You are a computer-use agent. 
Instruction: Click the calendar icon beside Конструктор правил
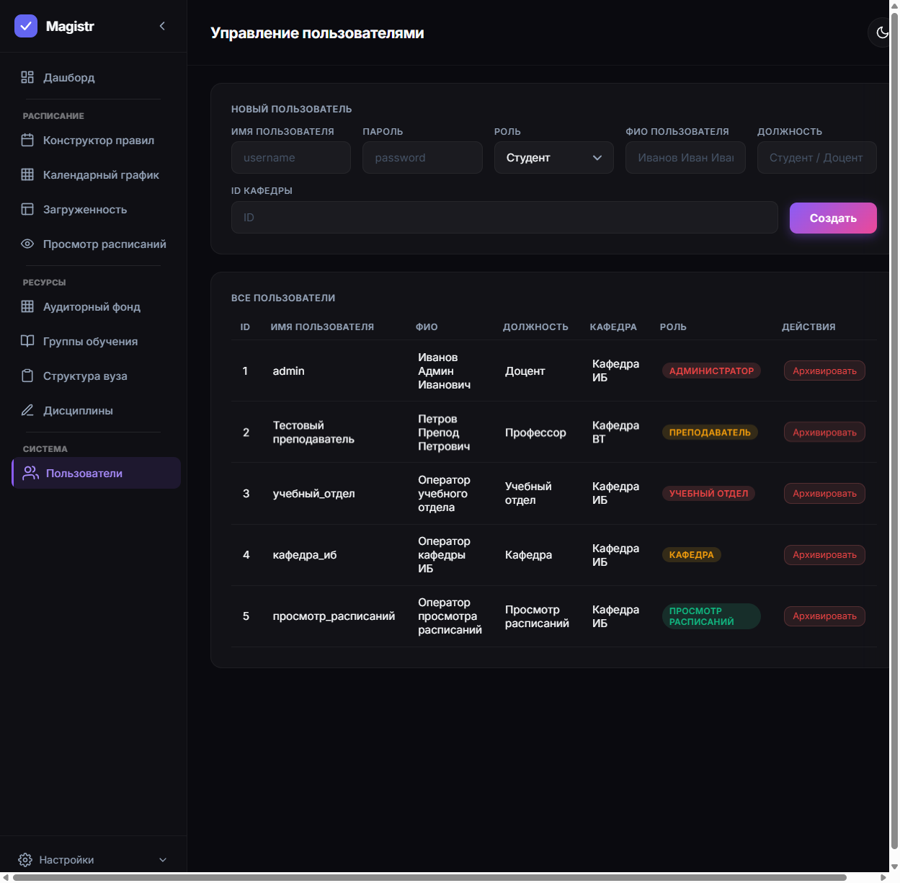27,141
